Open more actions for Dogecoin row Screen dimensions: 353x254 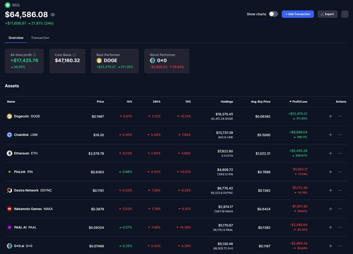click(340, 116)
